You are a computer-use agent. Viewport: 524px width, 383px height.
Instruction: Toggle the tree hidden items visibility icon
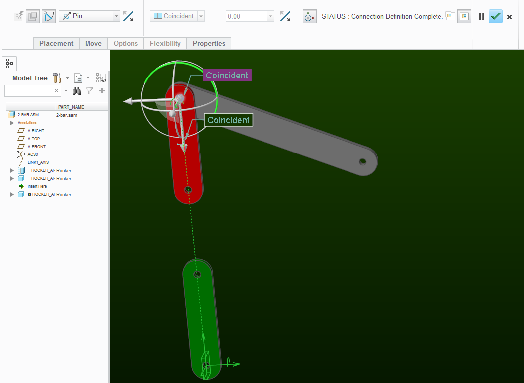(101, 78)
